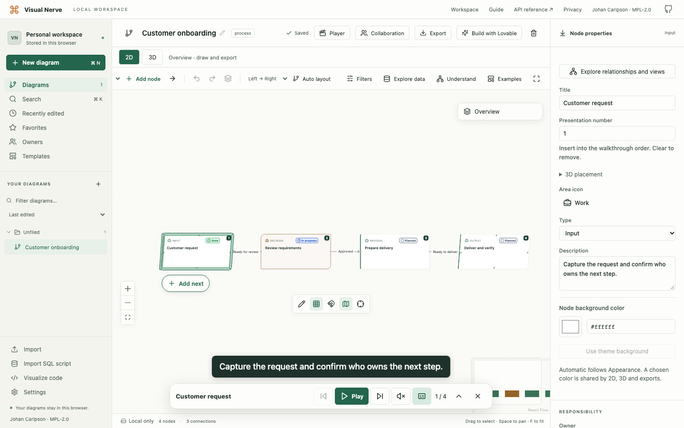
Task: Click Explore relationships and views
Action: coord(617,71)
